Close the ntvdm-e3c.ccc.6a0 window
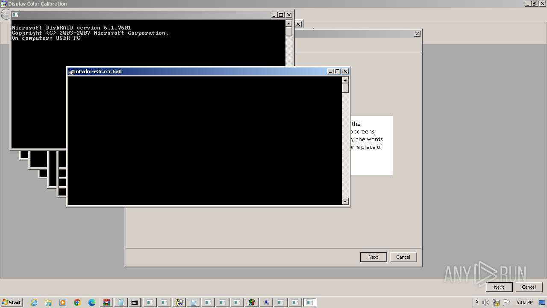This screenshot has width=547, height=308. 345,71
